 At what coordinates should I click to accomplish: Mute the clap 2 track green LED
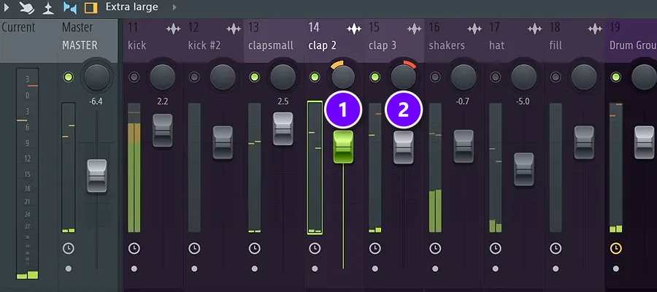point(315,77)
